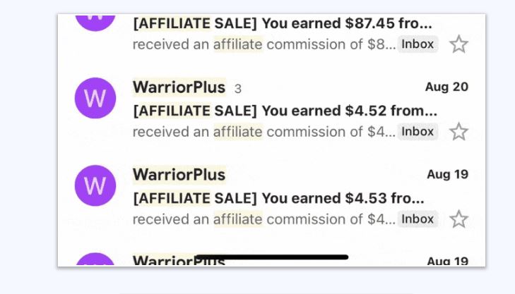Open the Inbox label on $87.45 email
The height and width of the screenshot is (294, 515).
[418, 44]
